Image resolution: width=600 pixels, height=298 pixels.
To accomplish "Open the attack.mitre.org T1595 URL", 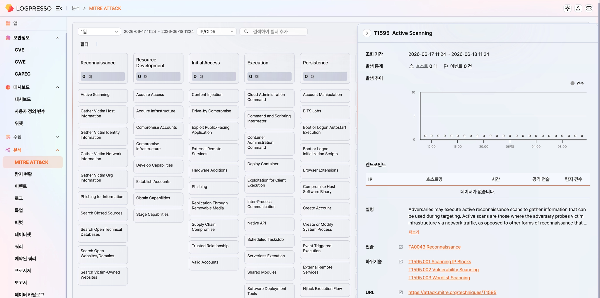I will tap(452, 292).
